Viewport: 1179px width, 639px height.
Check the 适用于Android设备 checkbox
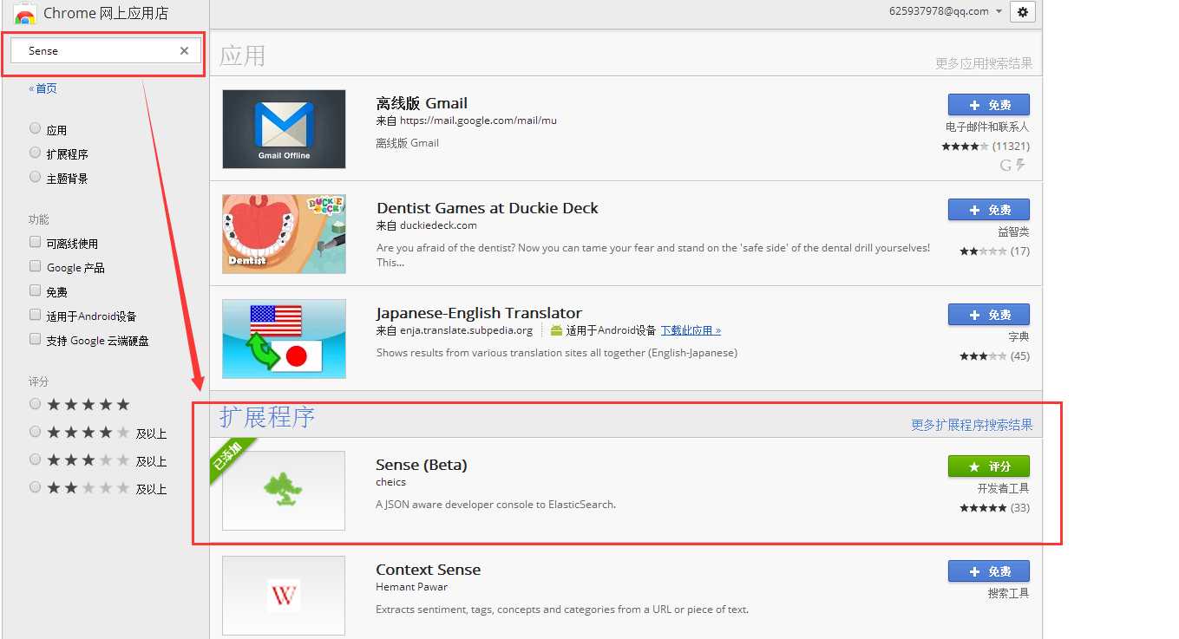click(36, 315)
